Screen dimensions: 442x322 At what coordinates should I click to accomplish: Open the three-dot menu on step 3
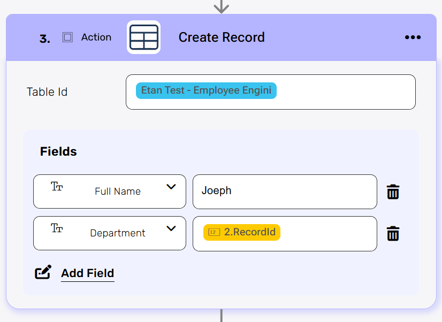click(x=413, y=37)
